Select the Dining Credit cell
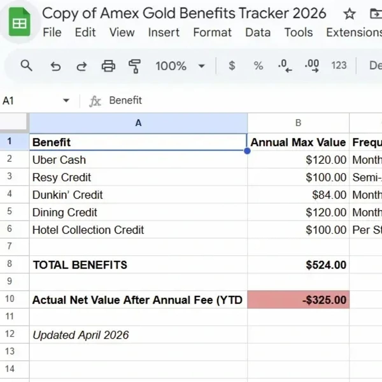Image resolution: width=382 pixels, height=382 pixels. click(138, 212)
